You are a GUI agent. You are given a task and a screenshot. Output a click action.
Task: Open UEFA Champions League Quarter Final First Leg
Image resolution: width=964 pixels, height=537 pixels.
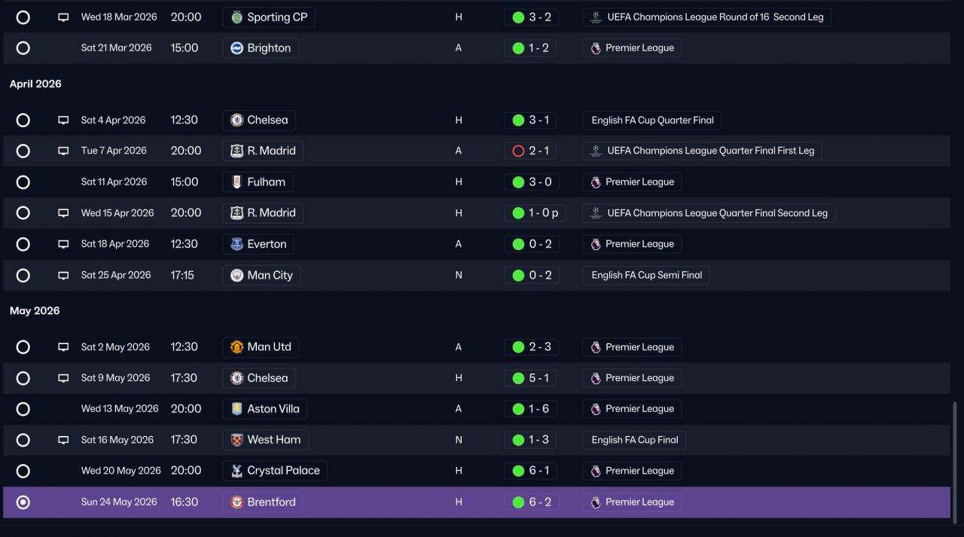coord(702,151)
